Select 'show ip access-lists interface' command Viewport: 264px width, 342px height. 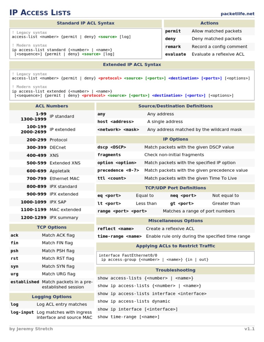coord(152,293)
